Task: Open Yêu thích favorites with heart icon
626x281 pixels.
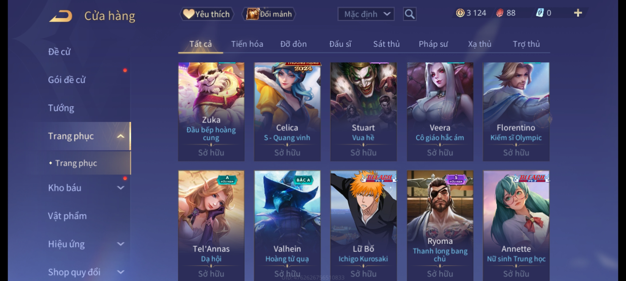Action: [x=207, y=14]
